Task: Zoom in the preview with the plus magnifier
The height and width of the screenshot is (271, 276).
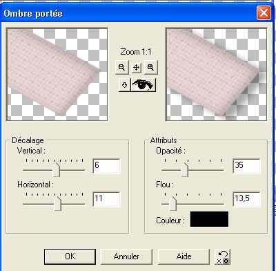Action: tap(150, 67)
